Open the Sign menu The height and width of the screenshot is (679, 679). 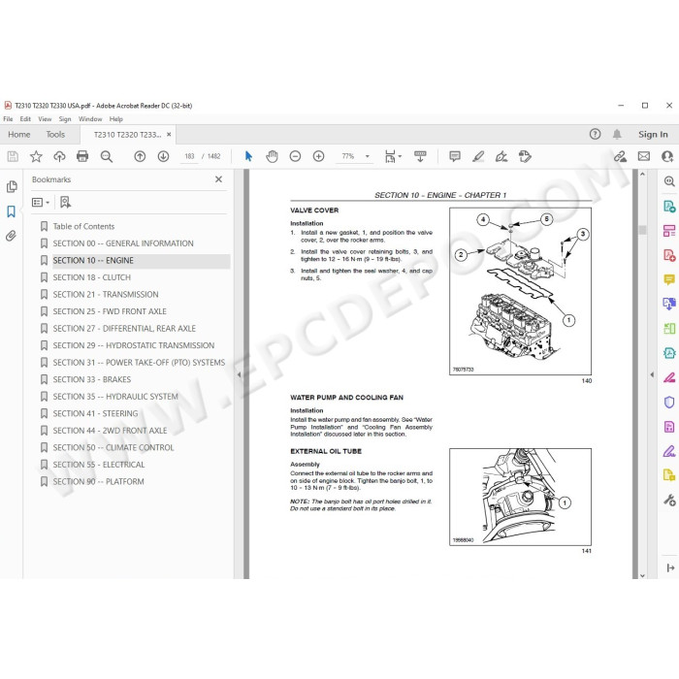tap(65, 119)
